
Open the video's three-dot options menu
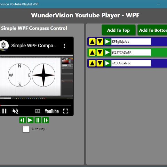coord(64,46)
